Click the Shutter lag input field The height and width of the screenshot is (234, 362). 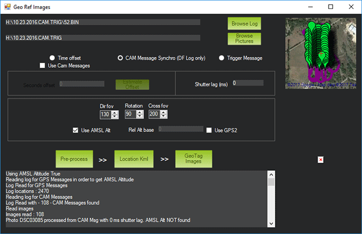pos(248,83)
